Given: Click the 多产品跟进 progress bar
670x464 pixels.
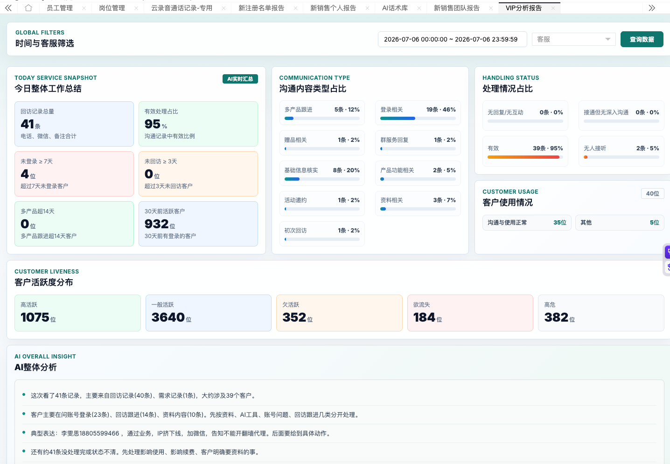Looking at the screenshot, I should (322, 119).
